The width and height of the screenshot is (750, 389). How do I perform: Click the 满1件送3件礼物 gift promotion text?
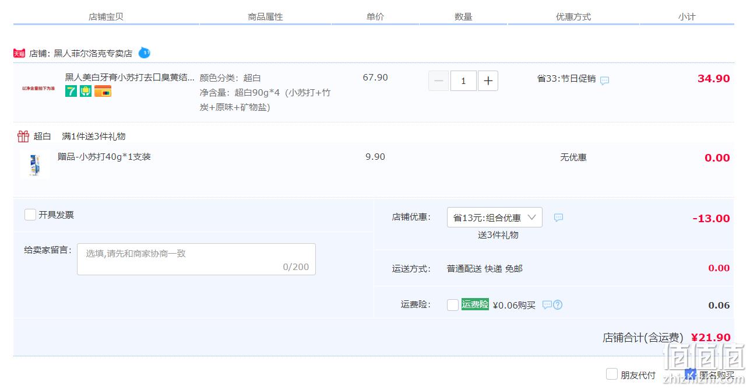click(94, 136)
